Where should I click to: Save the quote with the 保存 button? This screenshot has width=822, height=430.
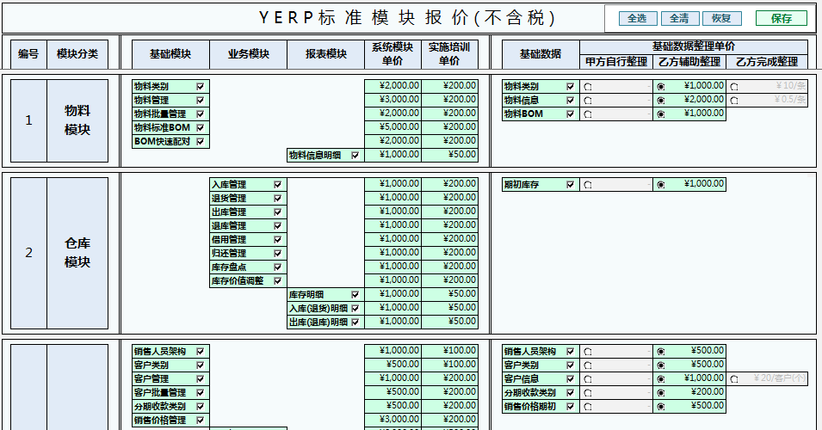781,18
